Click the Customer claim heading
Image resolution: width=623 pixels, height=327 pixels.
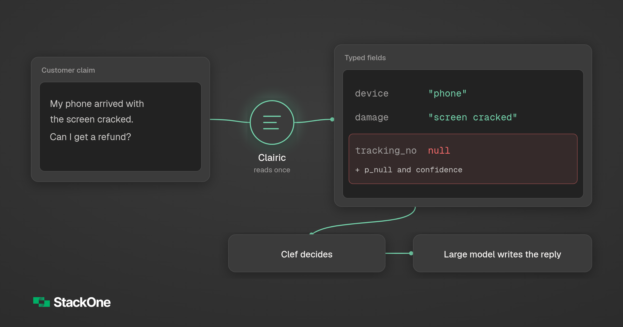[x=68, y=70]
